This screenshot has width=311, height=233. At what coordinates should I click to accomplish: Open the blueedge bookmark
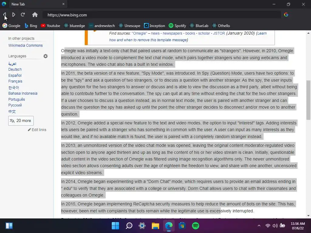[x=75, y=26]
